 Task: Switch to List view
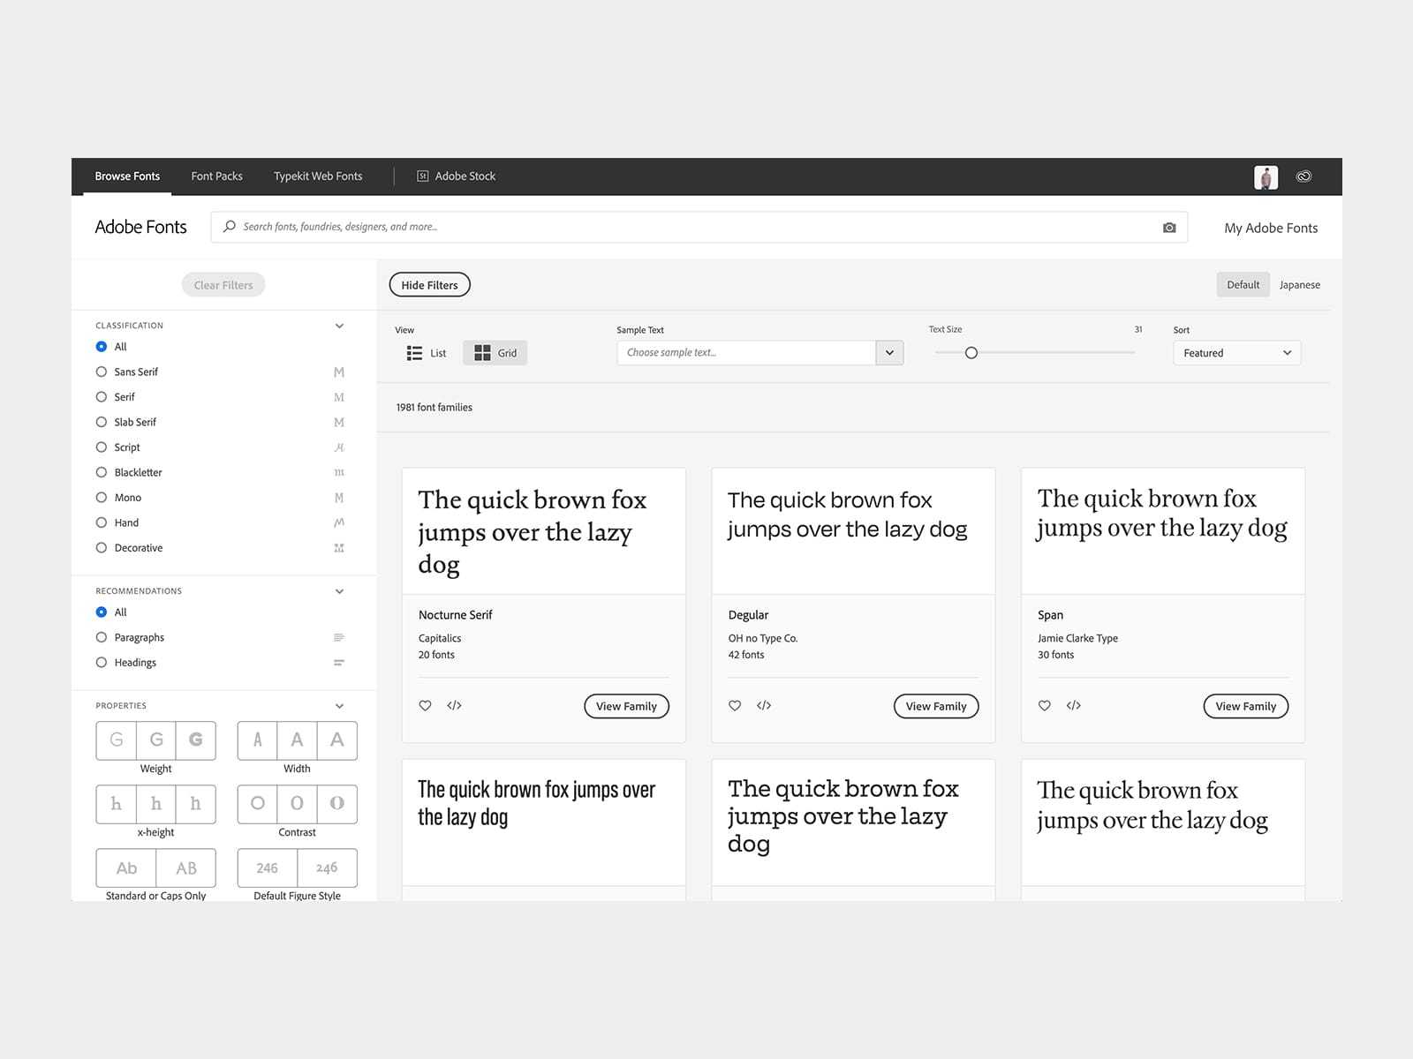(x=425, y=352)
